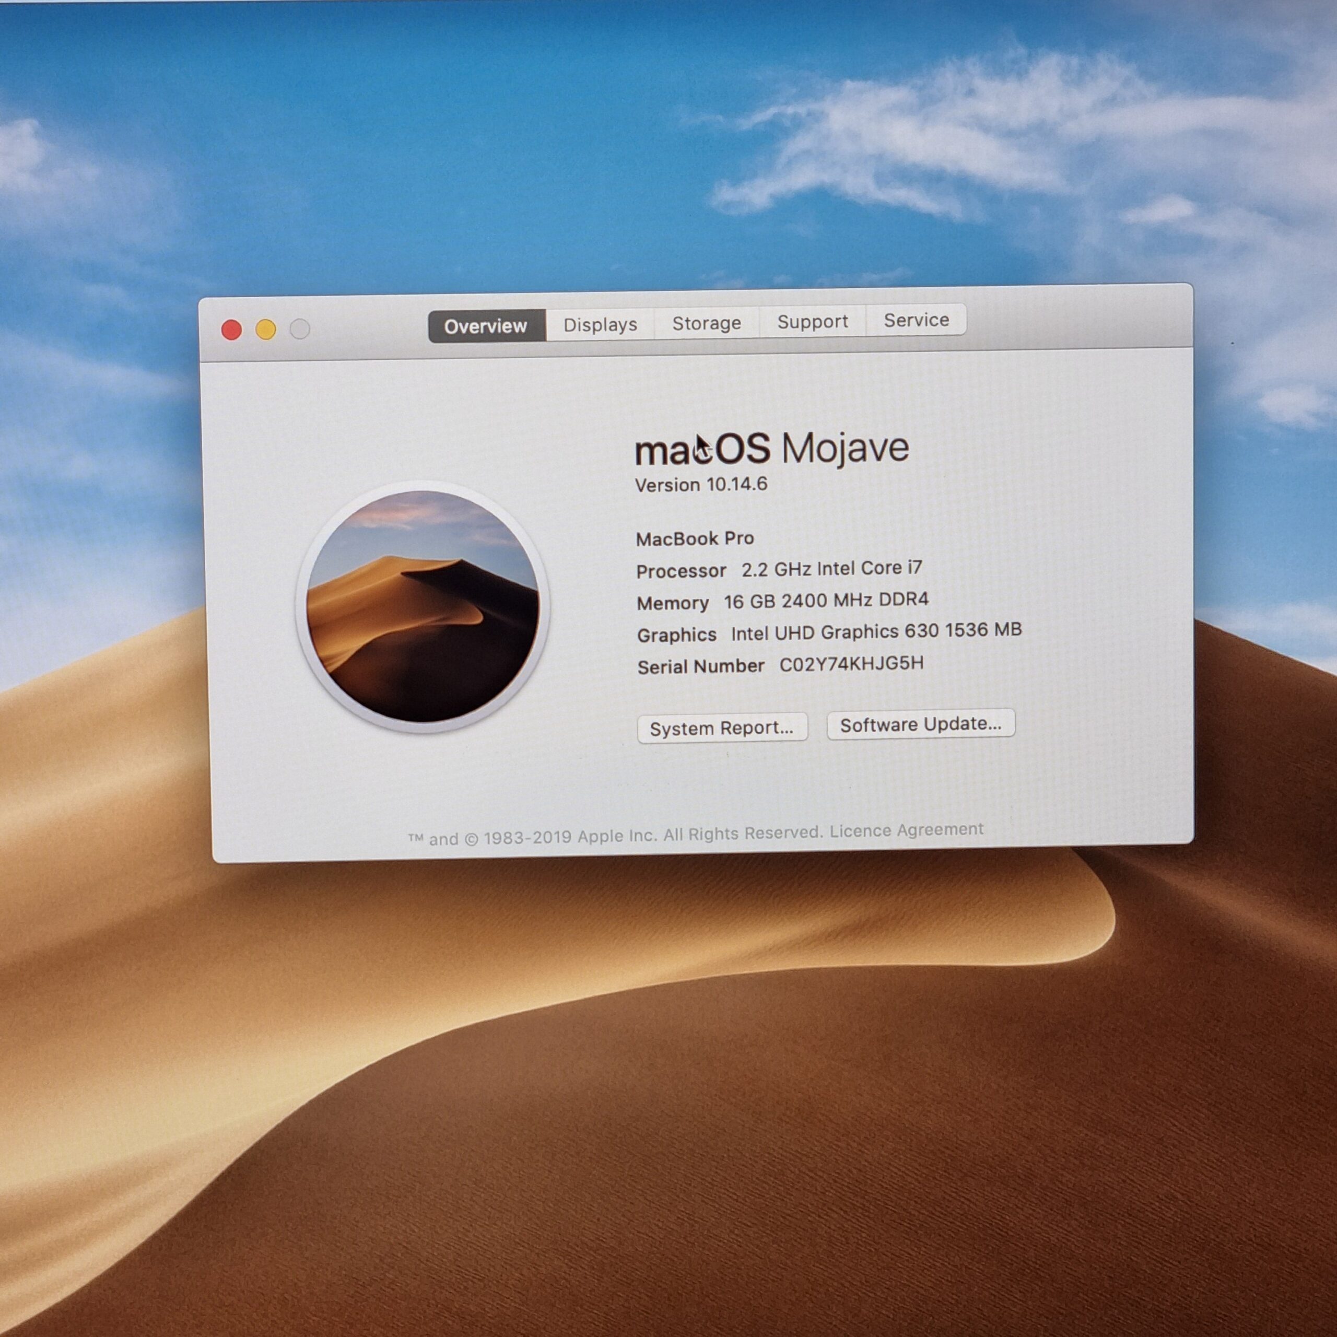The width and height of the screenshot is (1337, 1337).
Task: Close the About This Mac window
Action: pyautogui.click(x=232, y=330)
